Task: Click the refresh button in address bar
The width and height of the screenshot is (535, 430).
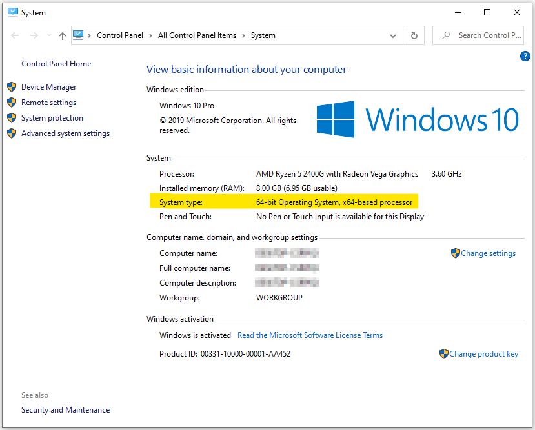Action: [x=414, y=35]
